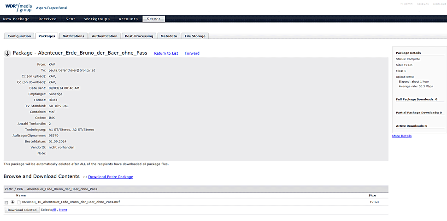This screenshot has height=221, width=447.
Task: Click the file document icon in the contents row
Action: (19, 202)
